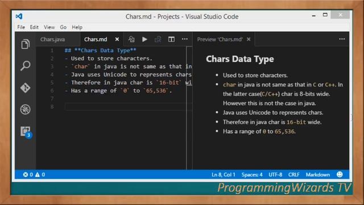Open the Debug view in the activity bar

[25, 109]
